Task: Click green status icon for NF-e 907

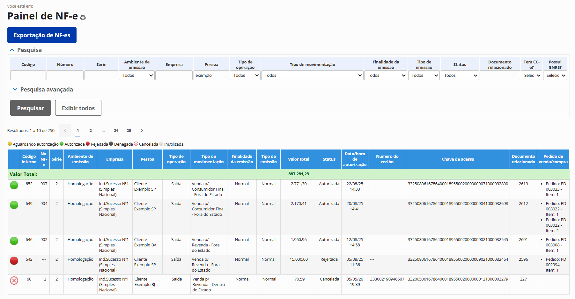Action: (x=14, y=185)
